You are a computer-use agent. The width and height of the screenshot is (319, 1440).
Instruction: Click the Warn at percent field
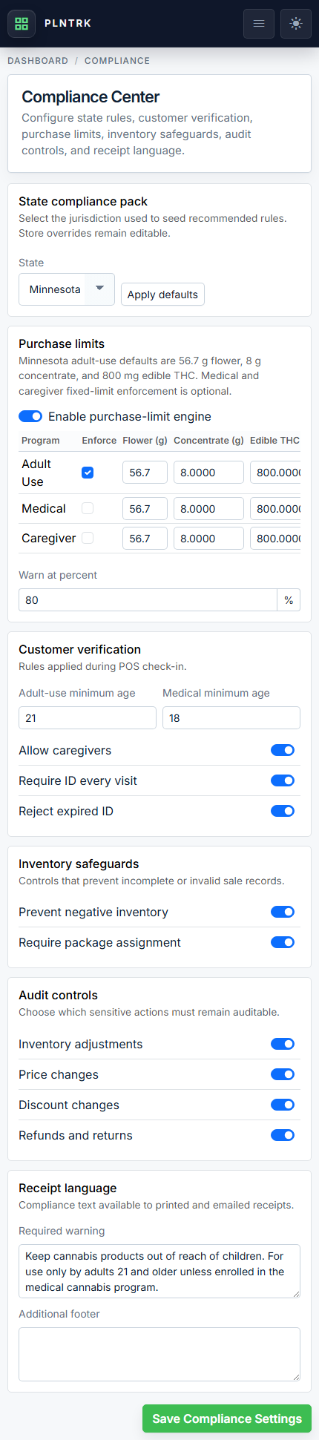tap(148, 600)
